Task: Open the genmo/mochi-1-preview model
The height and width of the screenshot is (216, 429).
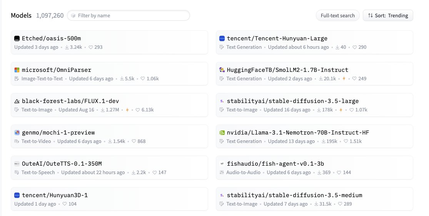Action: pos(58,133)
